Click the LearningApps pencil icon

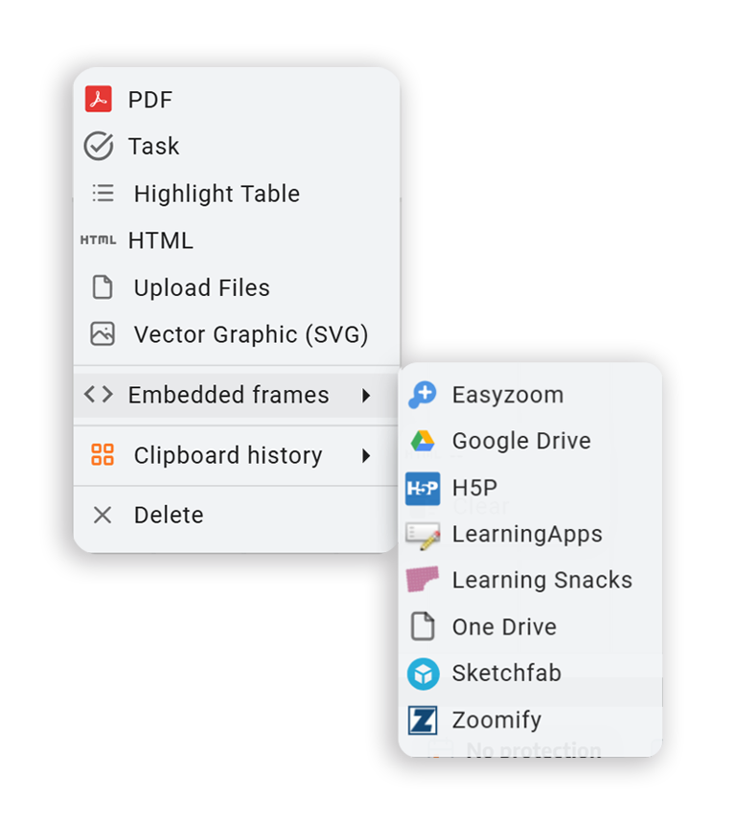coord(423,534)
